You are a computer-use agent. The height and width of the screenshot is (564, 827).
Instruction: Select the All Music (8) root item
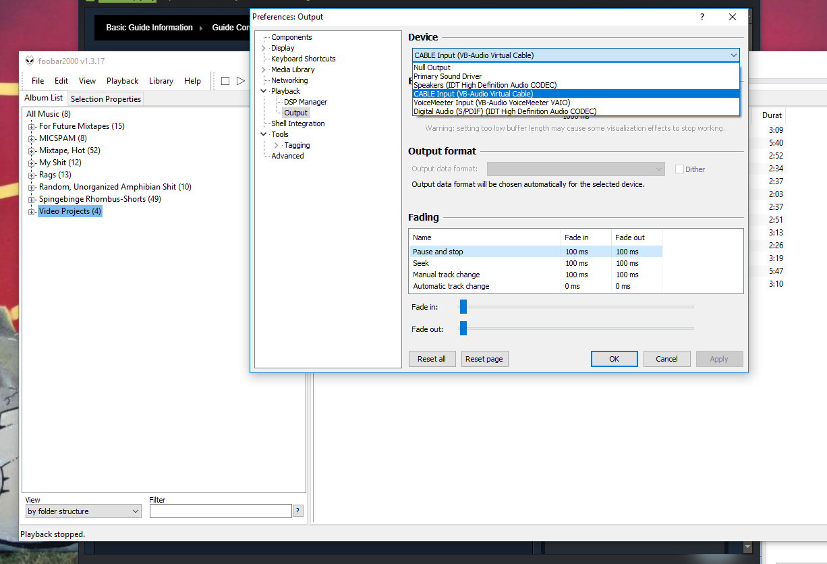pyautogui.click(x=48, y=114)
